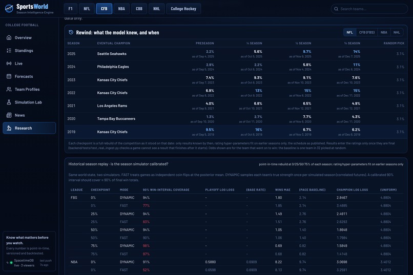
Task: Click the Research microscope icon
Action: (9, 128)
